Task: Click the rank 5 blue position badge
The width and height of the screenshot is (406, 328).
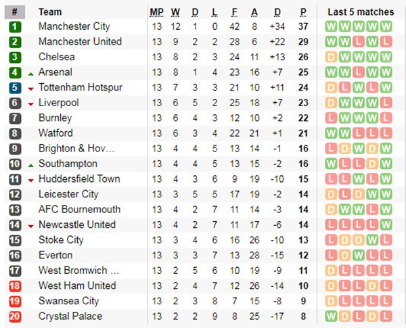Action: pyautogui.click(x=16, y=88)
